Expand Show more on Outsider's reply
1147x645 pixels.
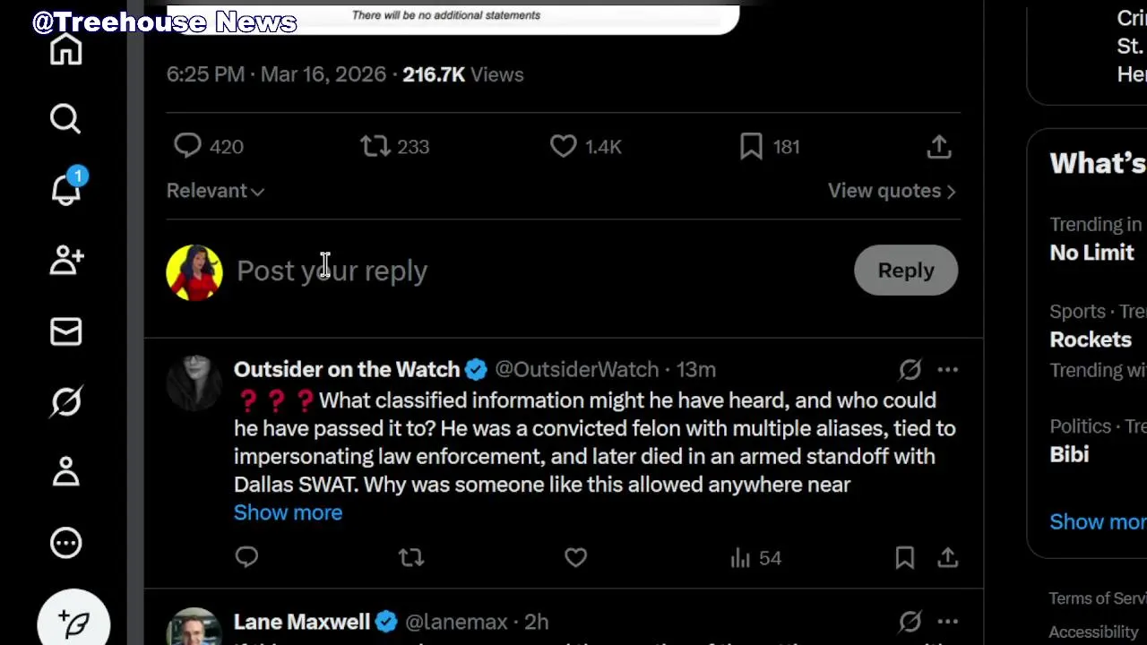tap(288, 512)
